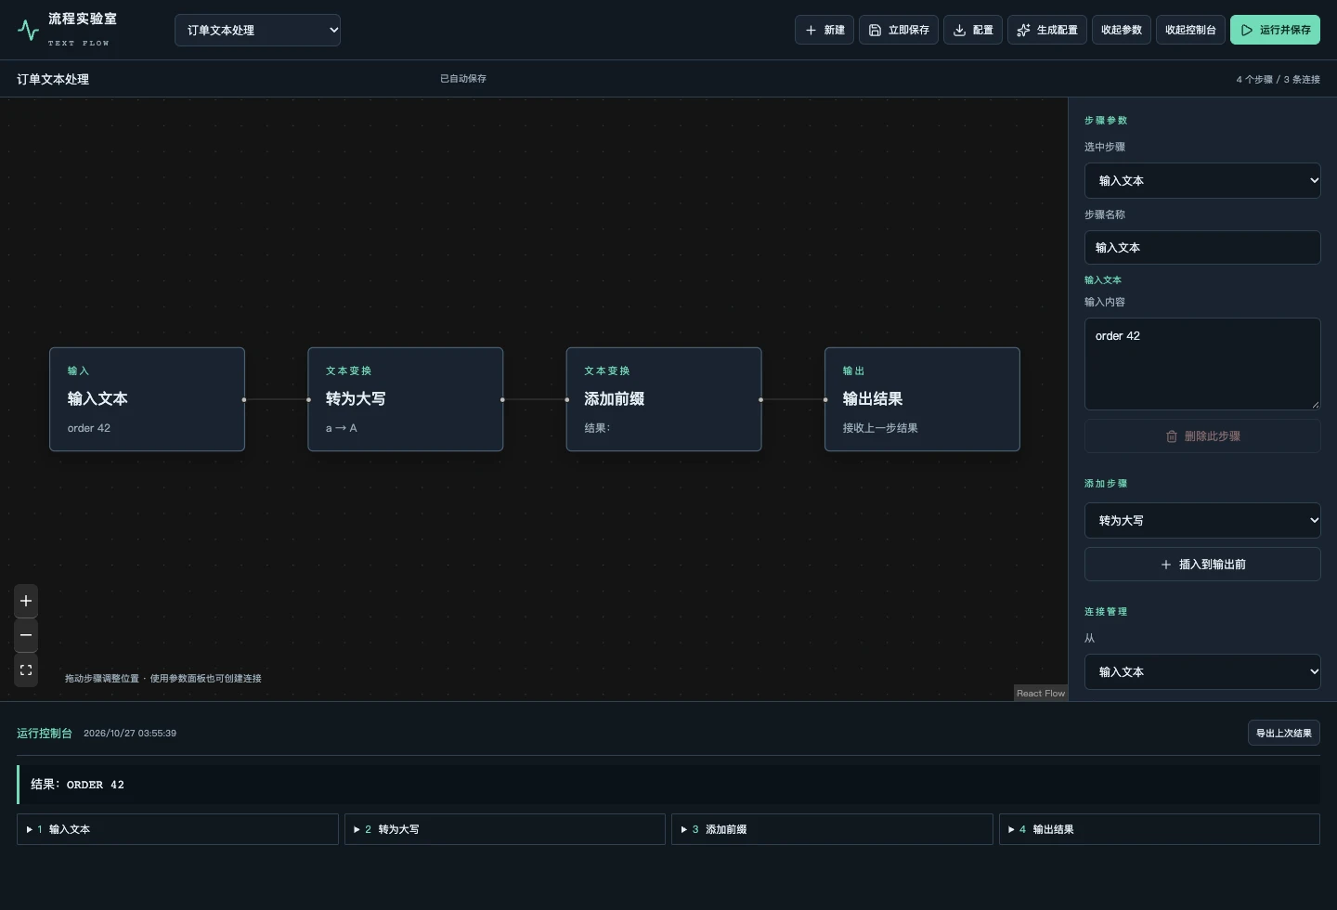Open the 添加步骤 type dropdown

point(1202,520)
